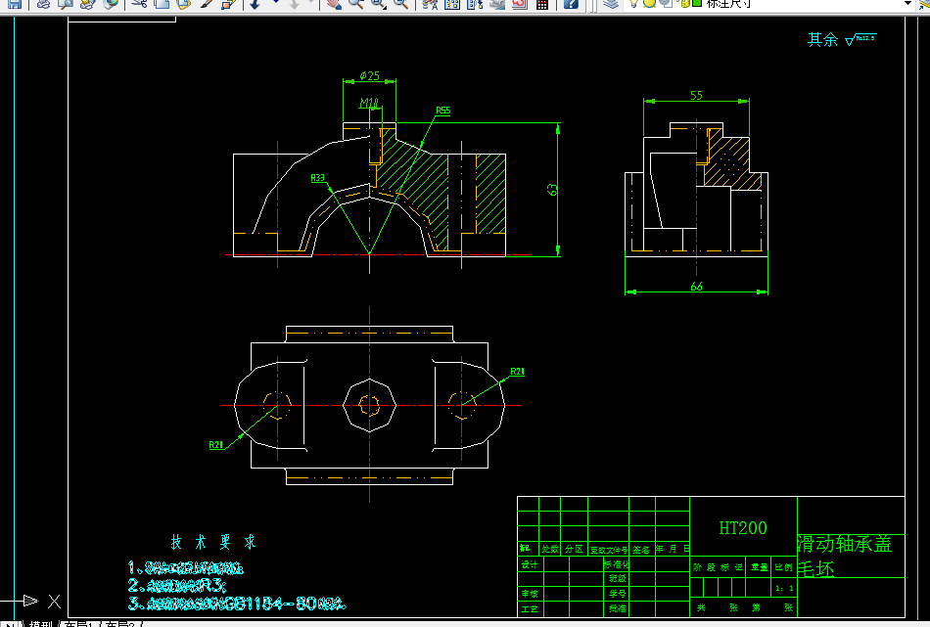Image resolution: width=930 pixels, height=627 pixels.
Task: Select the 其余 surface finish note
Action: click(x=822, y=40)
